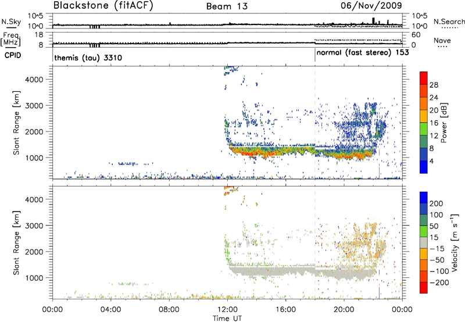Screen dimensions: 465x322
Task: Click the 'Time UT' axis label
Action: point(227,319)
